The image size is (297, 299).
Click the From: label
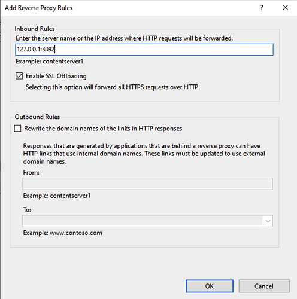31,172
